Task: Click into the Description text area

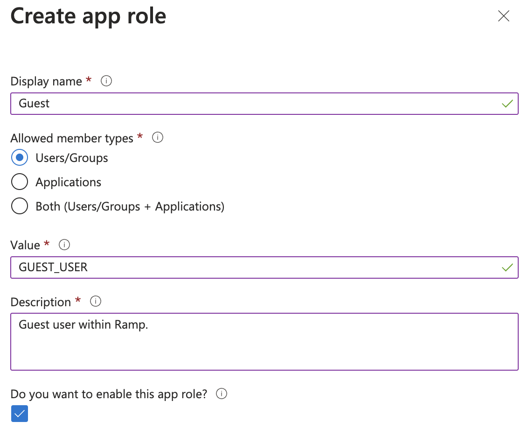Action: coord(264,342)
